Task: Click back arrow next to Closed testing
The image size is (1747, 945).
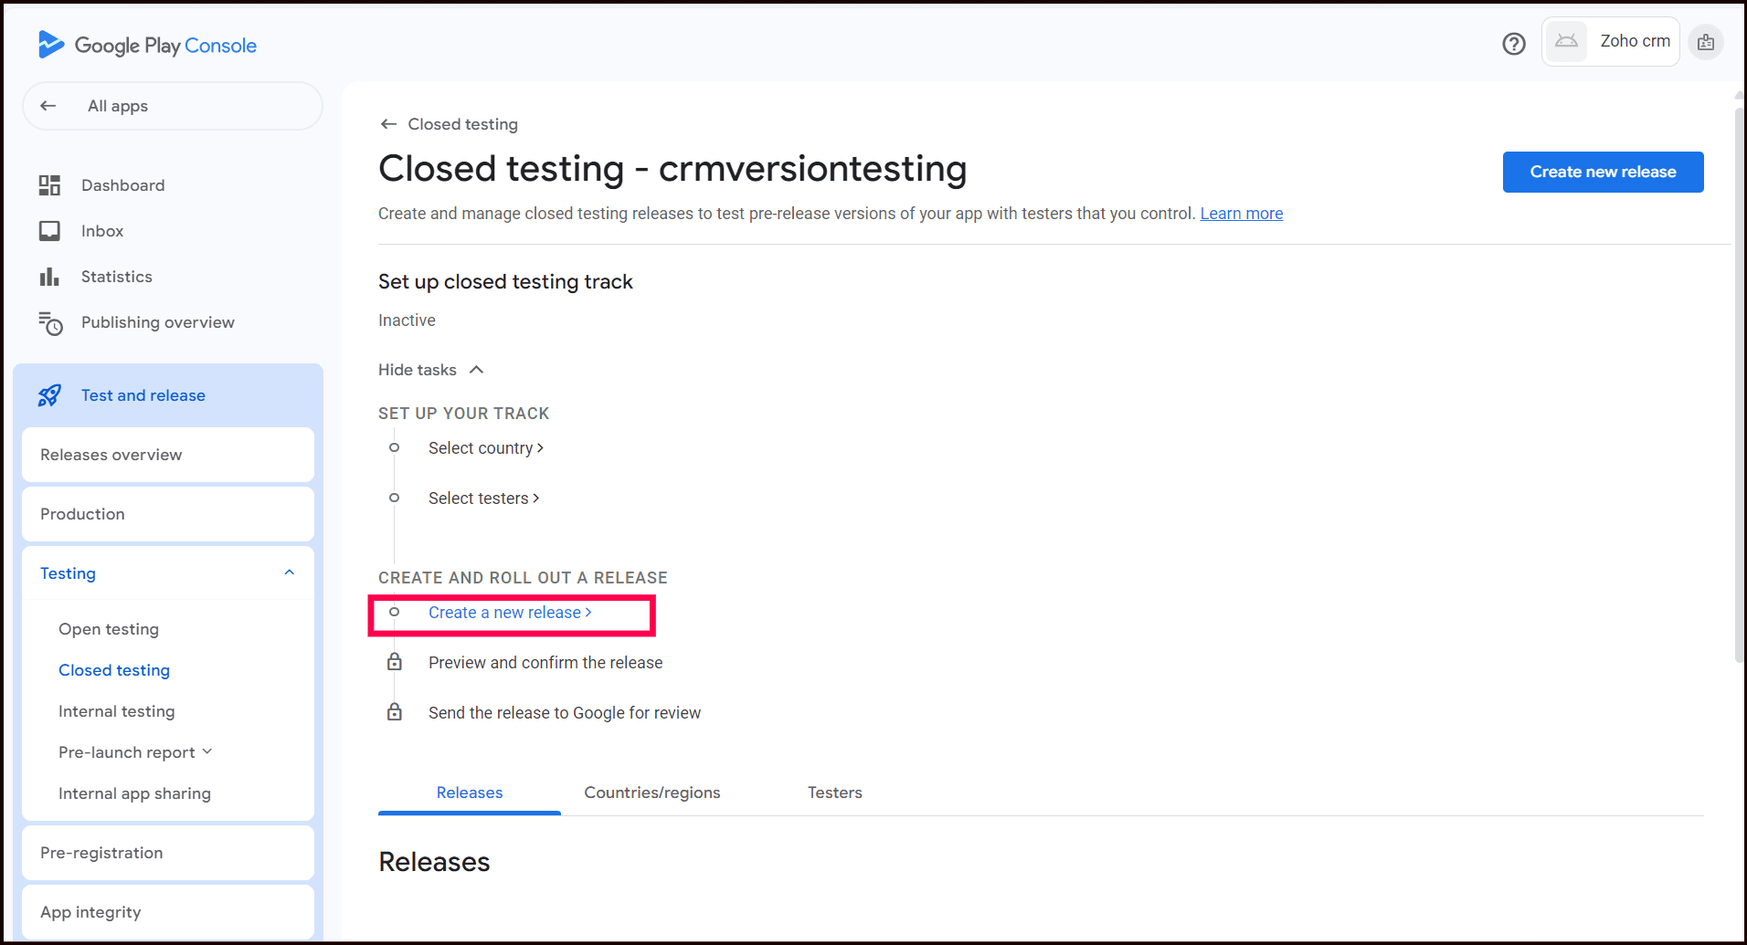Action: pyautogui.click(x=389, y=124)
